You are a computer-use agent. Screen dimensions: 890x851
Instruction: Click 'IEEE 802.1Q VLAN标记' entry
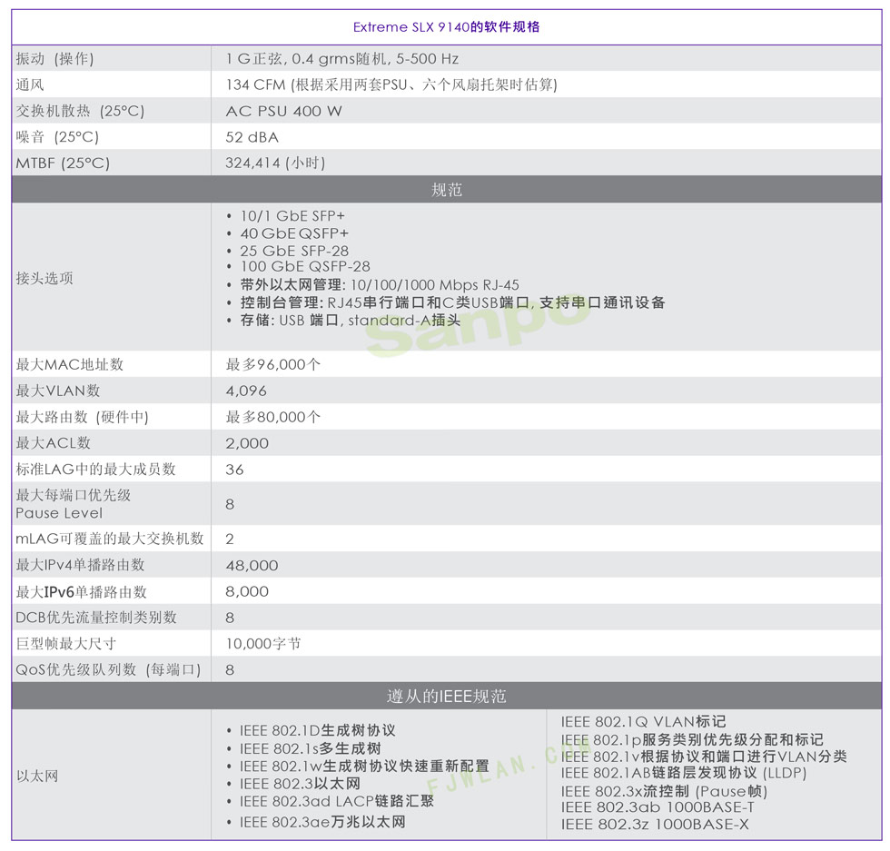643,721
